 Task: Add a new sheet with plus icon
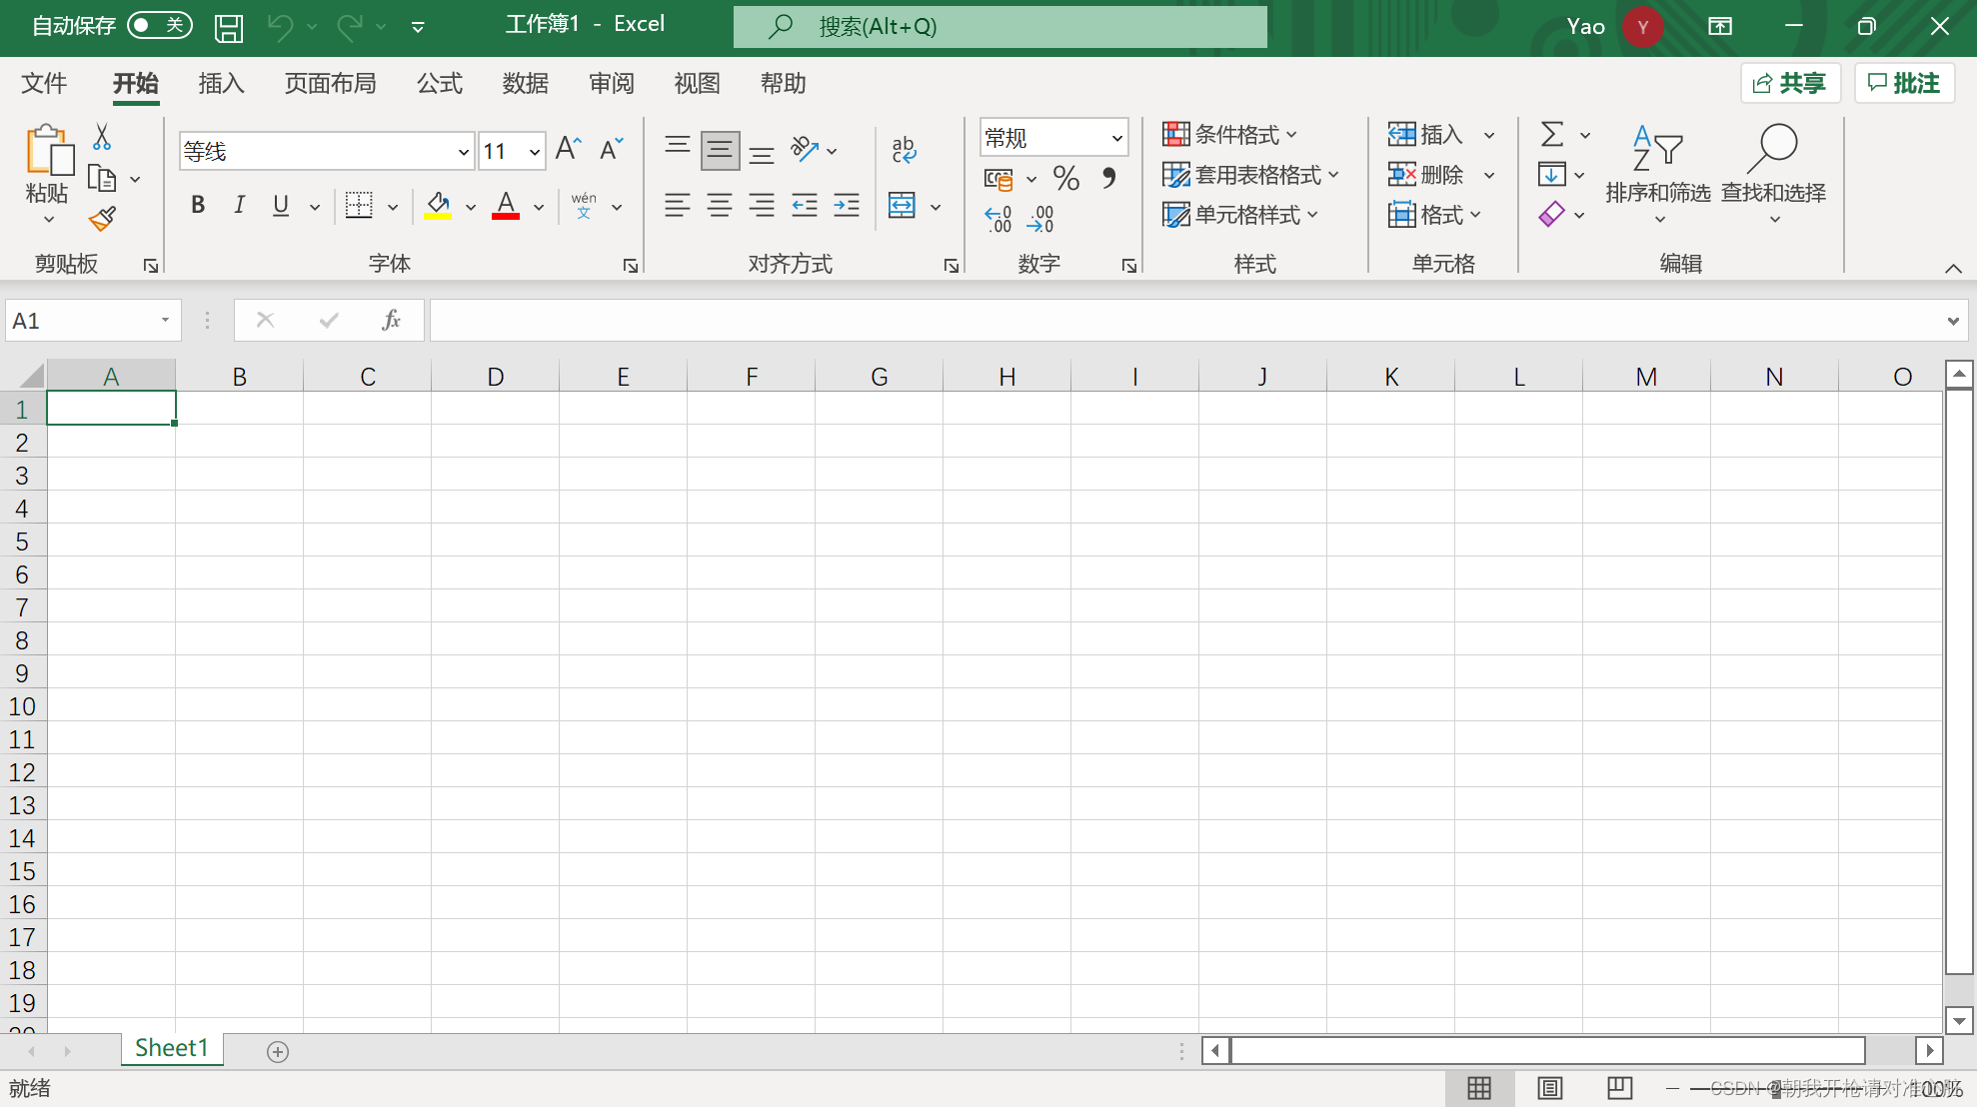click(x=278, y=1051)
